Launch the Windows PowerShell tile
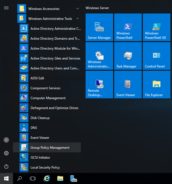This screenshot has width=172, height=184. [128, 27]
